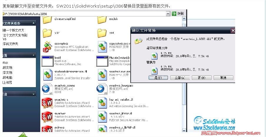Click the replacement file icon under 替换为
Image resolution: width=266 pixels, height=137 pixels.
click(x=154, y=70)
